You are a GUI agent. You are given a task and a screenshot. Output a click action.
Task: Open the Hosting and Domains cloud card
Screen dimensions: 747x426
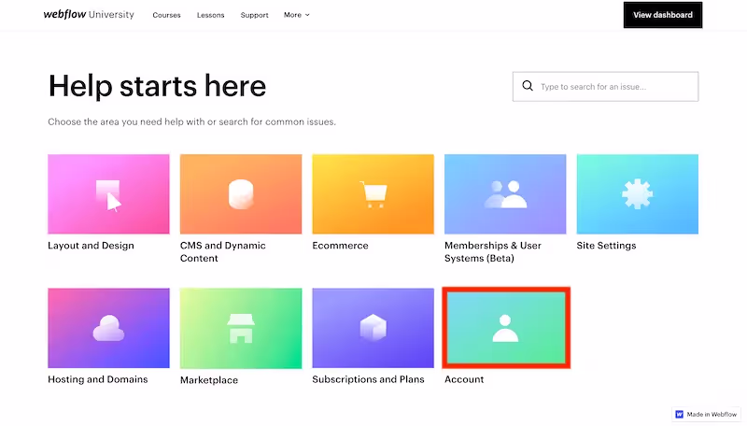coord(108,328)
